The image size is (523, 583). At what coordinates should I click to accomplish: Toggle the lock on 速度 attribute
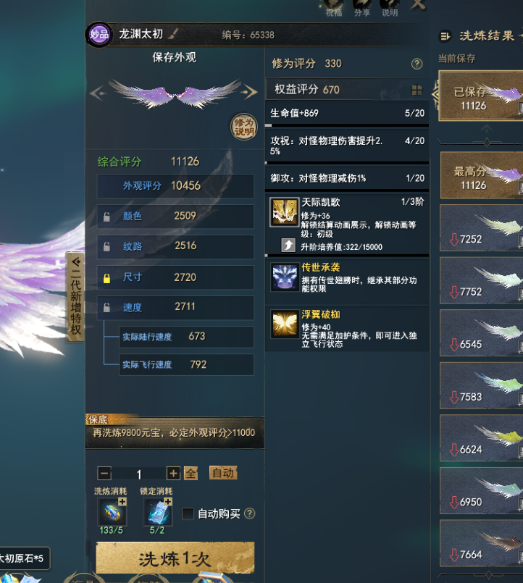click(x=106, y=308)
